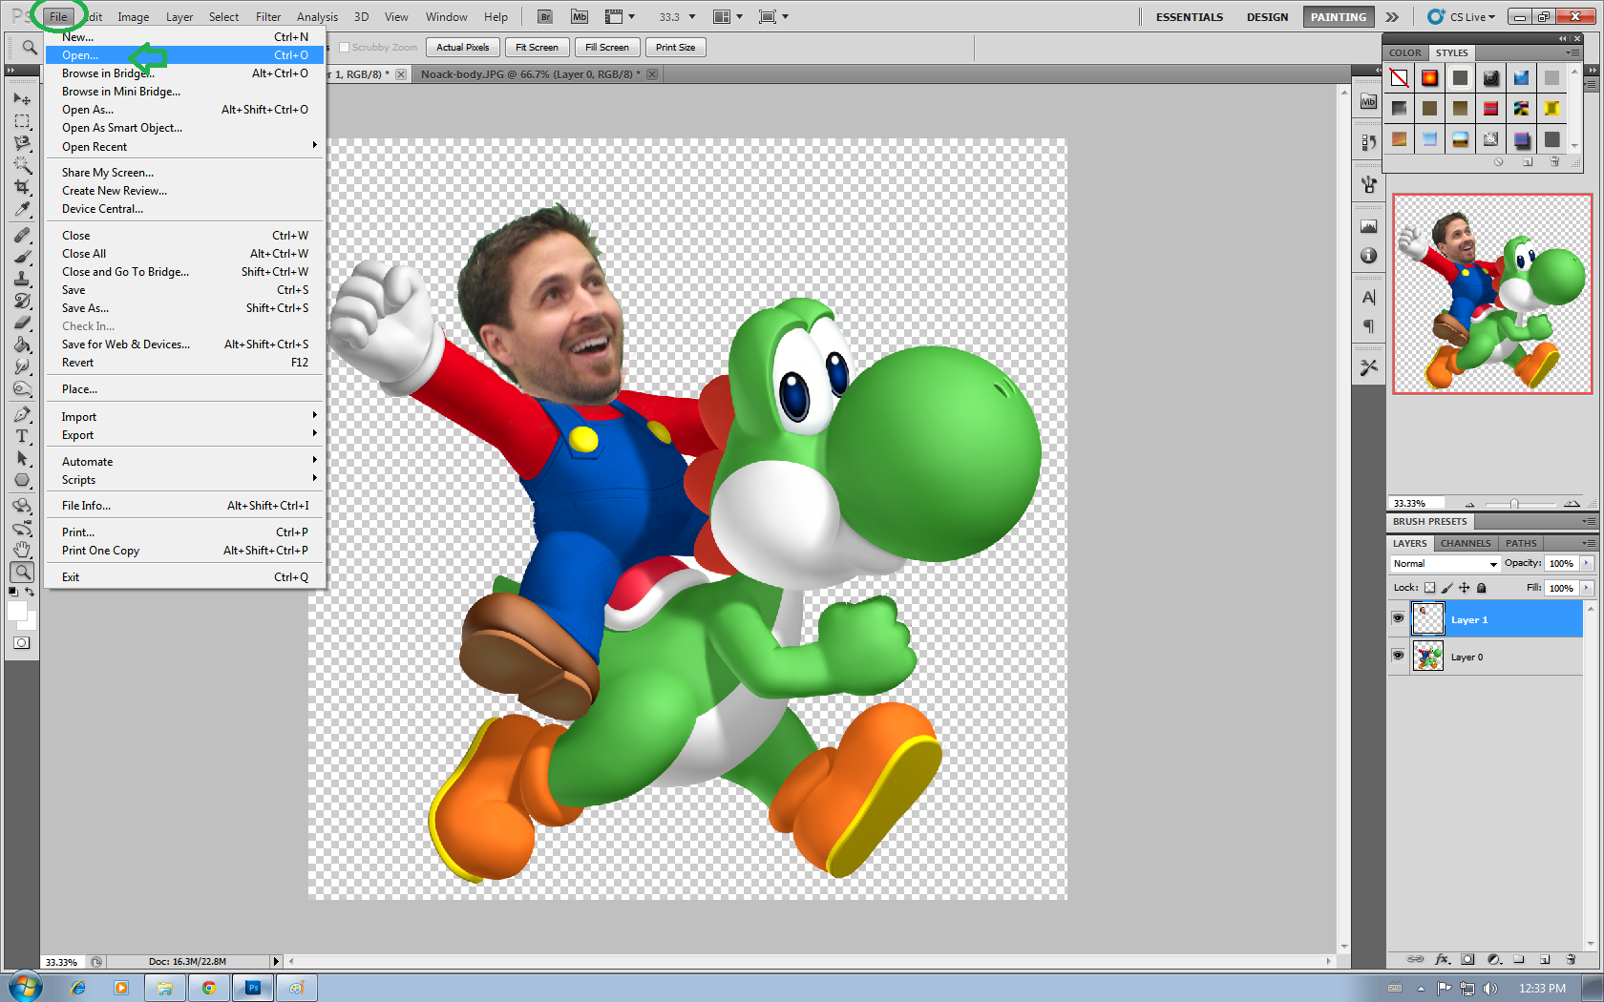Switch to the Color panel tab

[1404, 52]
